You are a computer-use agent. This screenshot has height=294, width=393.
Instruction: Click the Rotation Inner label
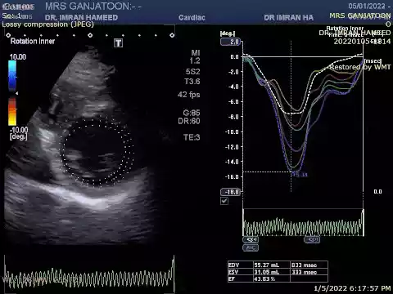click(33, 41)
